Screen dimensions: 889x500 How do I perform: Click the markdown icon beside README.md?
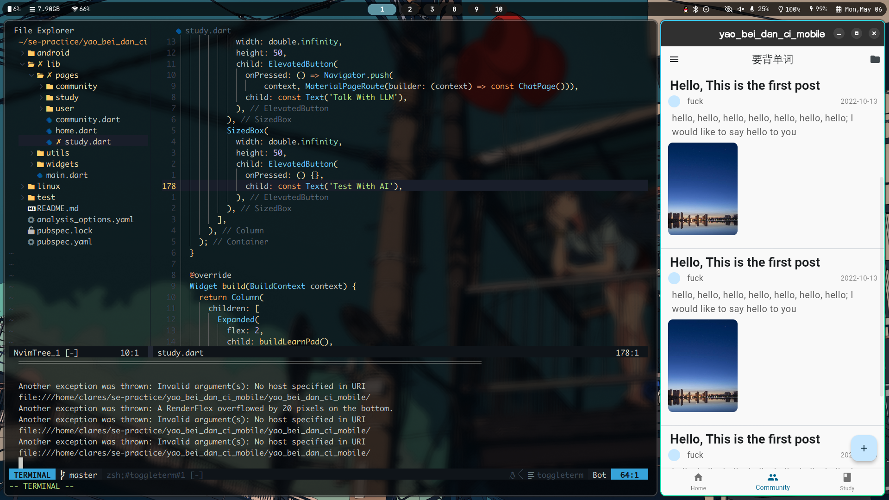click(31, 208)
